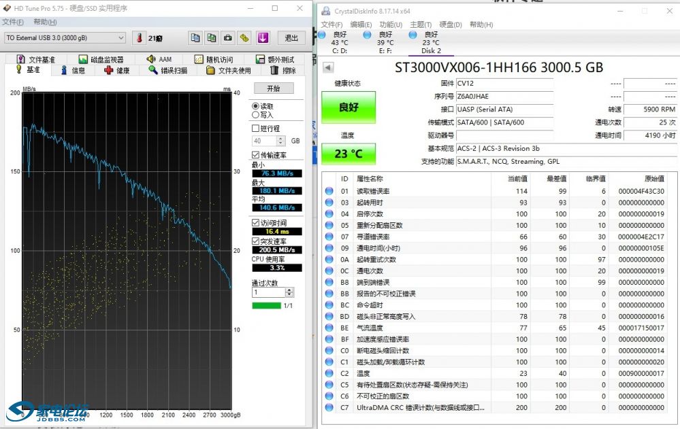Click the 5900 RPM rotation speed field
The width and height of the screenshot is (680, 429).
pos(651,109)
